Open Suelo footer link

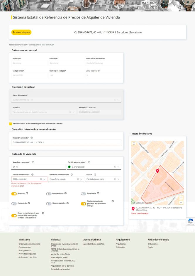click(x=150, y=247)
